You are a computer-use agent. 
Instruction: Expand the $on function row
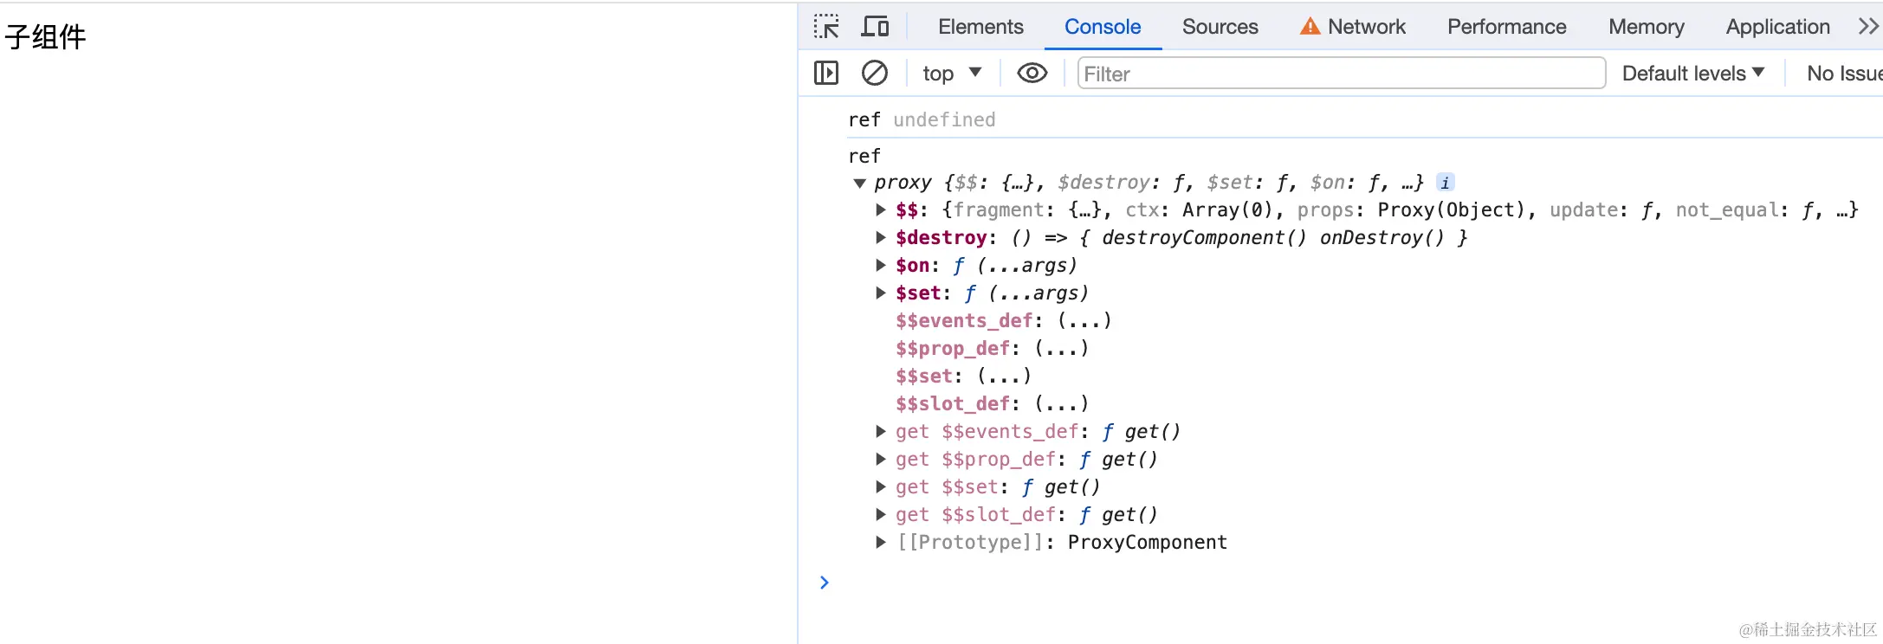coord(881,266)
